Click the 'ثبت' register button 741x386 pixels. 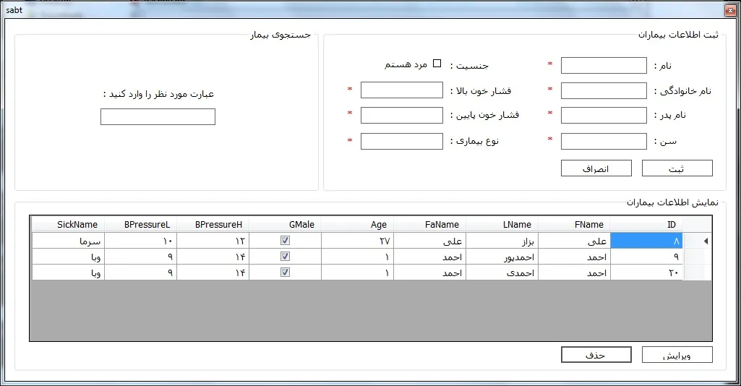pyautogui.click(x=677, y=168)
